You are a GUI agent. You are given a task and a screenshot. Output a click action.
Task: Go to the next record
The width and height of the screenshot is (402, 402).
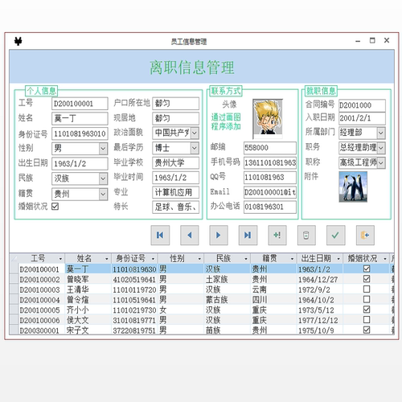pos(219,235)
